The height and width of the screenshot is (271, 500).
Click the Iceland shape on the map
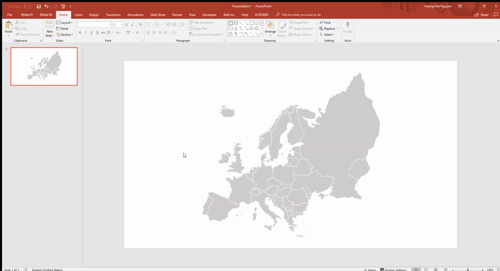[x=227, y=111]
